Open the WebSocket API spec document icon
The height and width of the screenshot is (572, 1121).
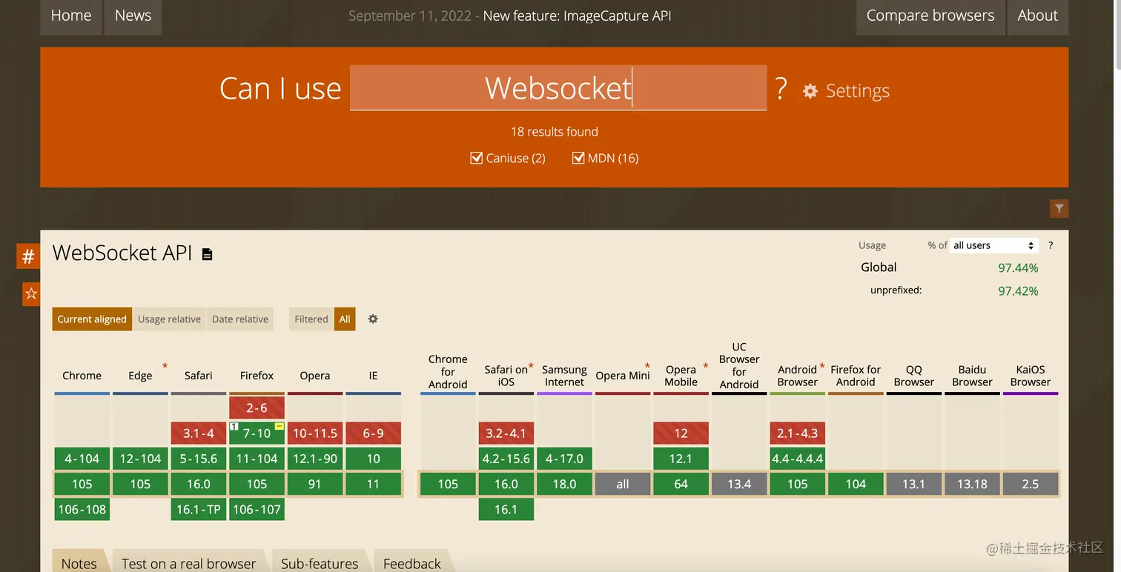(x=208, y=254)
